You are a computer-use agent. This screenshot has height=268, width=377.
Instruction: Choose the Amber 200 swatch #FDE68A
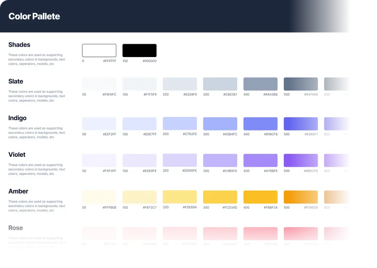click(180, 197)
